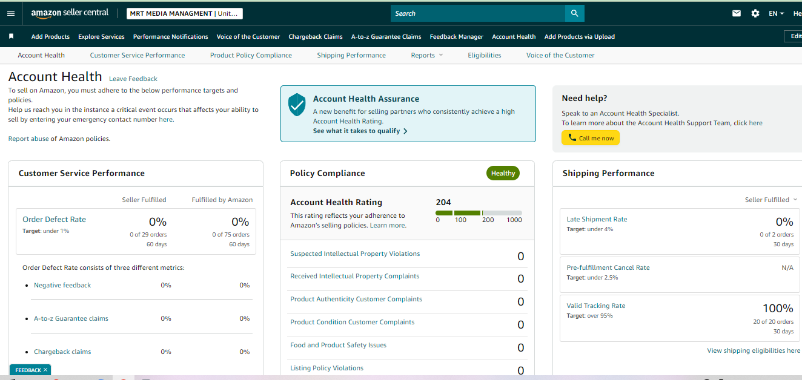
Task: Expand See what it takes to qualify
Action: 360,131
